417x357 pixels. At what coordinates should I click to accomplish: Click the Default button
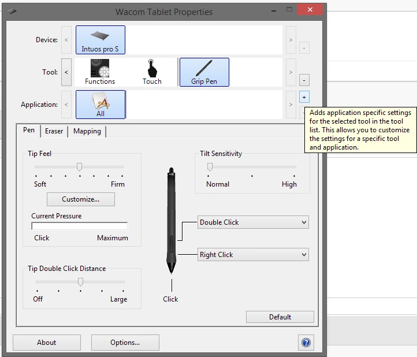tap(280, 317)
